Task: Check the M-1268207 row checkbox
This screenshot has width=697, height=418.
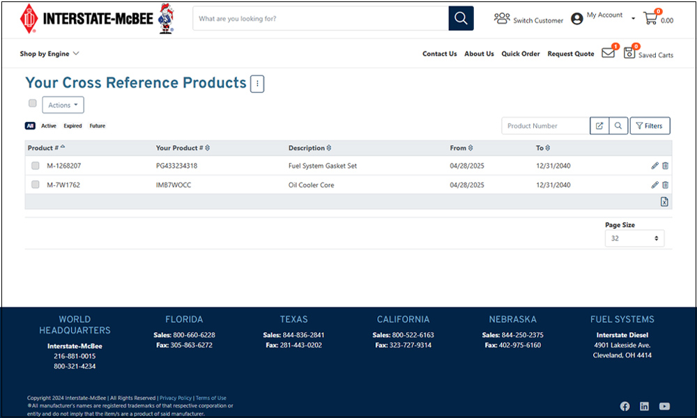Action: coord(35,166)
